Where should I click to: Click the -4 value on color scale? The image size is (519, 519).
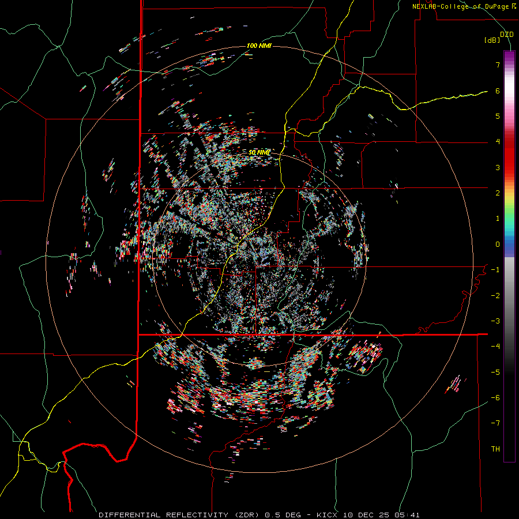pyautogui.click(x=495, y=347)
